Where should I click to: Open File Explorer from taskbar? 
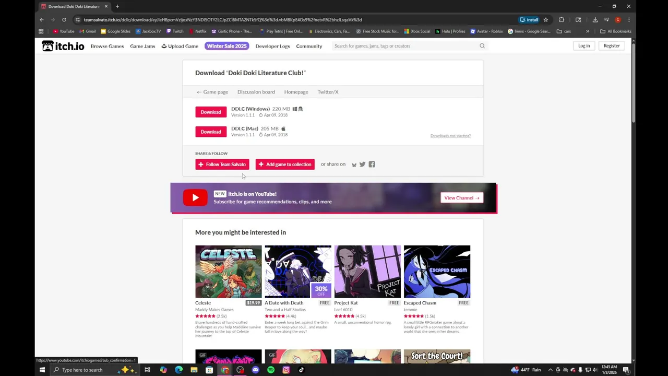tap(194, 370)
